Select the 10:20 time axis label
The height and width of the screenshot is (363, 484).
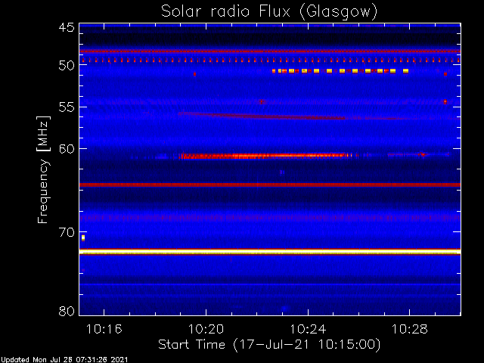pos(206,329)
